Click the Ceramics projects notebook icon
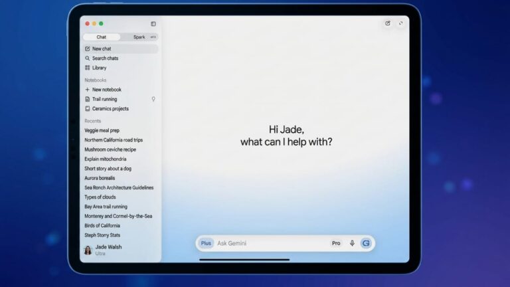The width and height of the screenshot is (510, 287). point(87,109)
